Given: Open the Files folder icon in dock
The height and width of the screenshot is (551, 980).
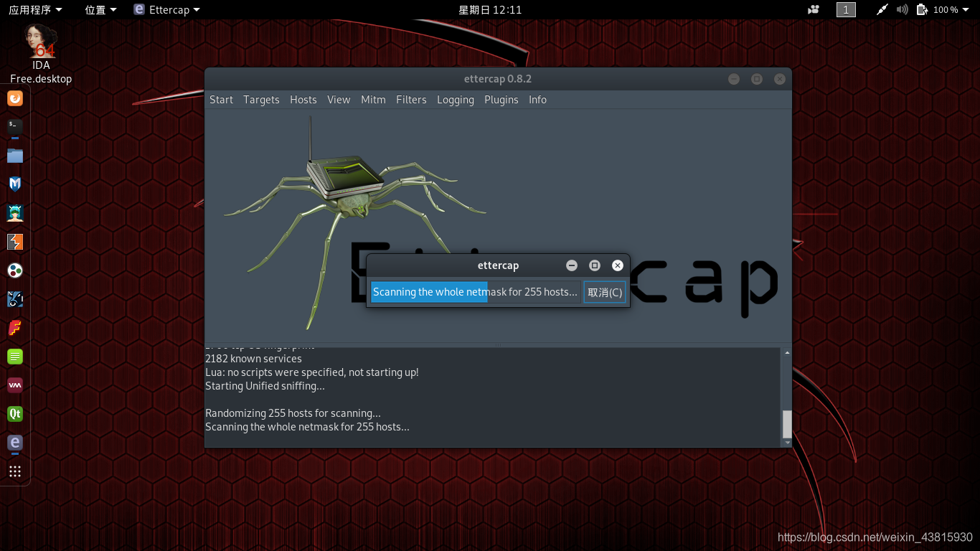Looking at the screenshot, I should tap(15, 156).
